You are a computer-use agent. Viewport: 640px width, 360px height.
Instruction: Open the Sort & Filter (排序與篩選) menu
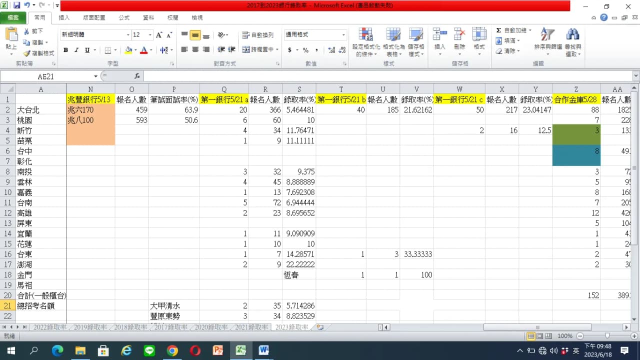548,42
